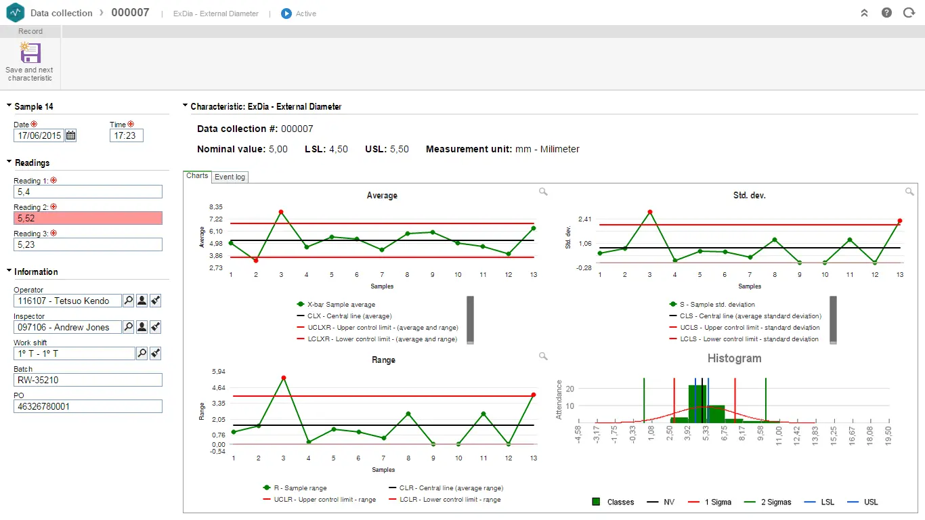This screenshot has width=925, height=520.
Task: Collapse the Information section
Action: coord(9,272)
